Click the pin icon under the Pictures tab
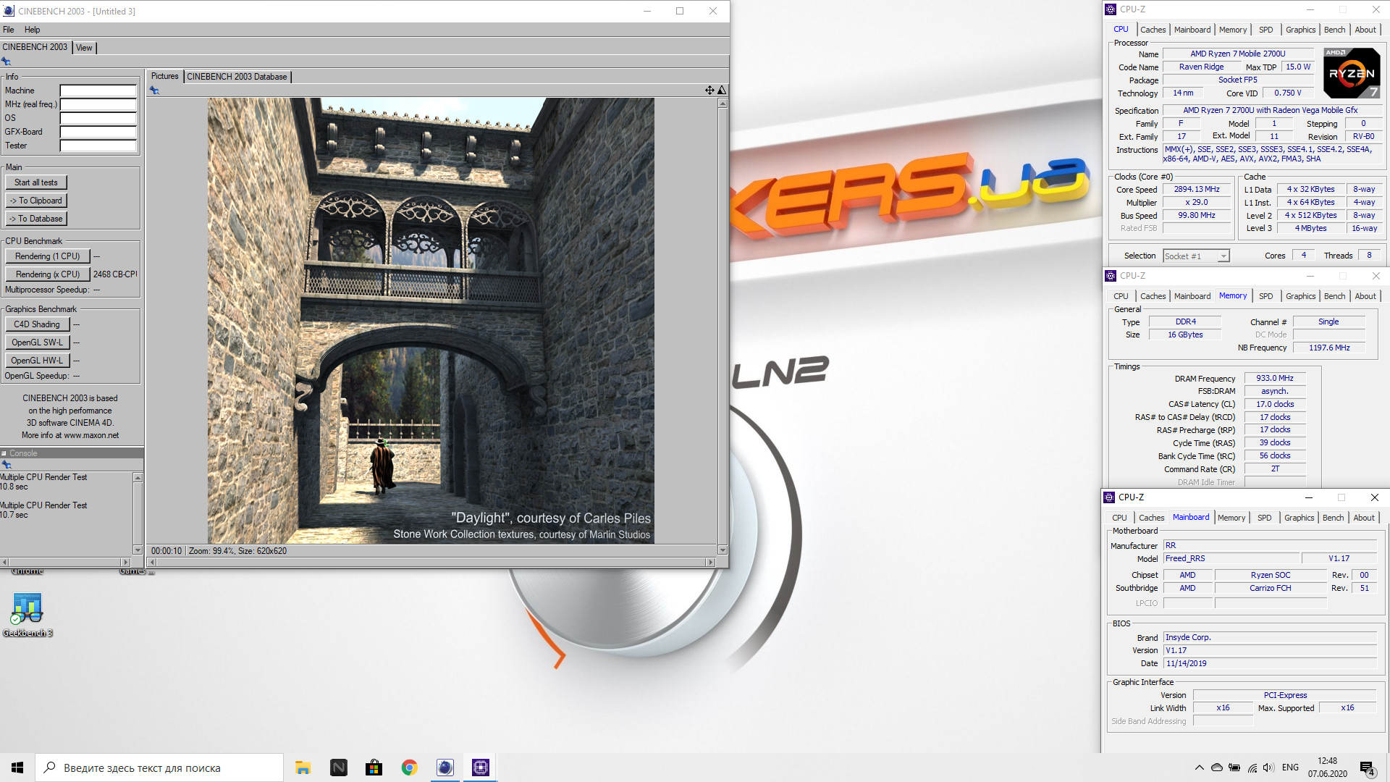1390x782 pixels. (154, 91)
